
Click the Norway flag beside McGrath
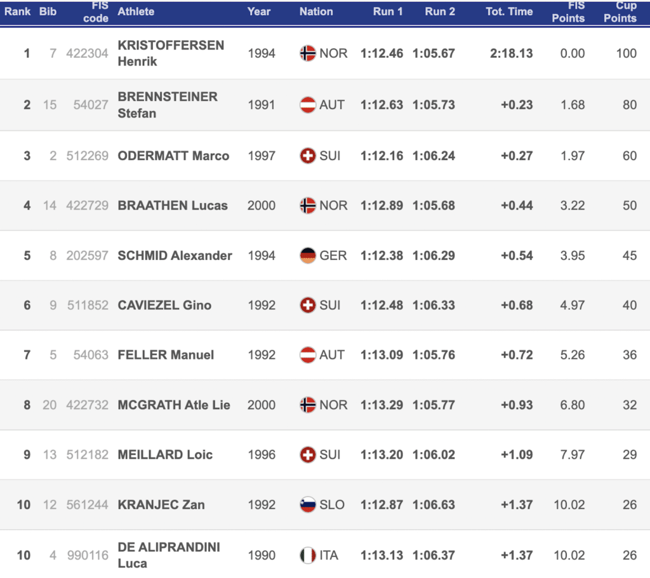coord(308,405)
